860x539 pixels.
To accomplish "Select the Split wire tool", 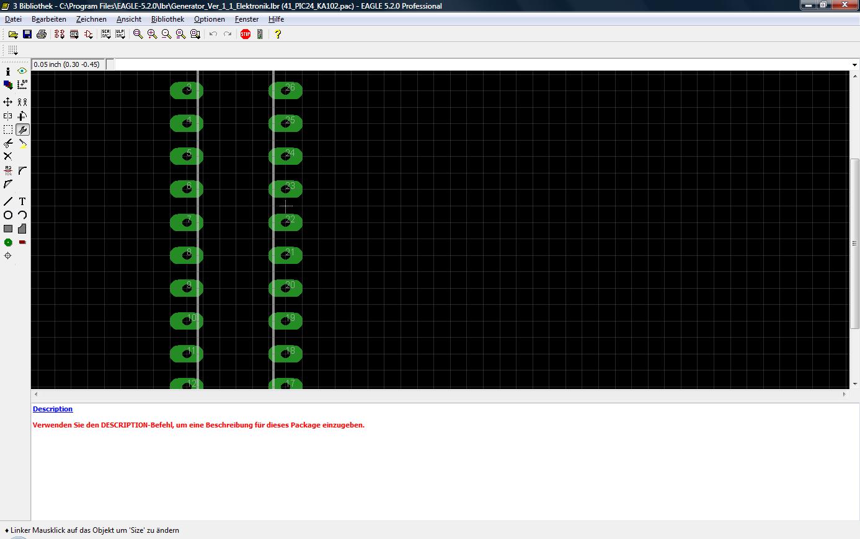I will (x=8, y=184).
